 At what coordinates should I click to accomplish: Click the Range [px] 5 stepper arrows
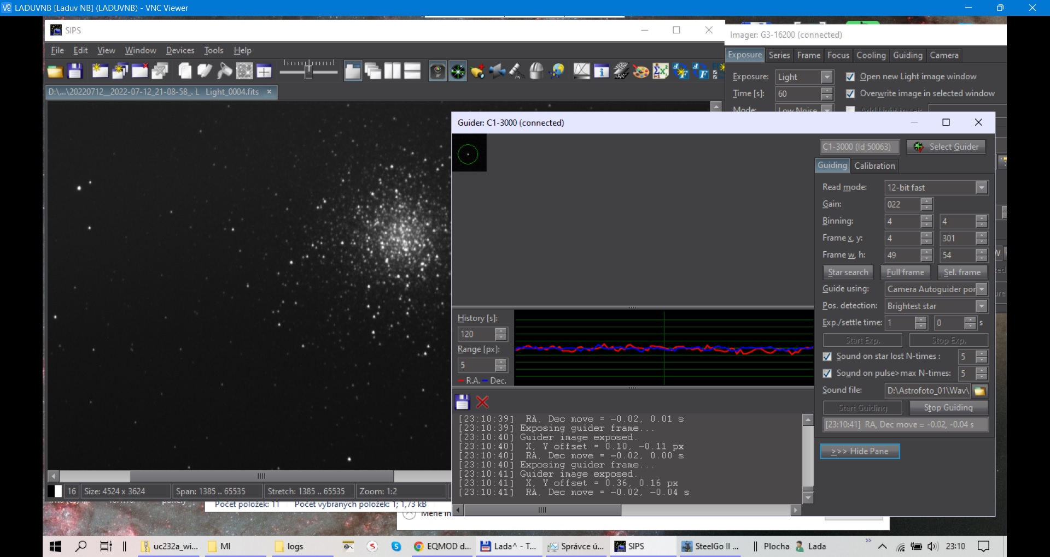501,365
